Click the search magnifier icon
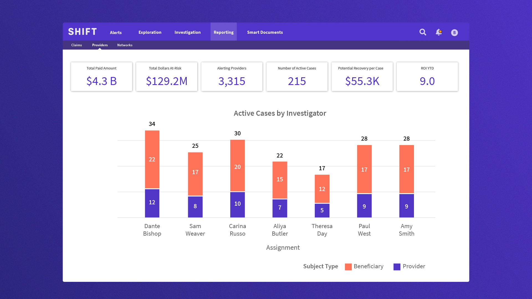The height and width of the screenshot is (299, 532). (x=423, y=32)
